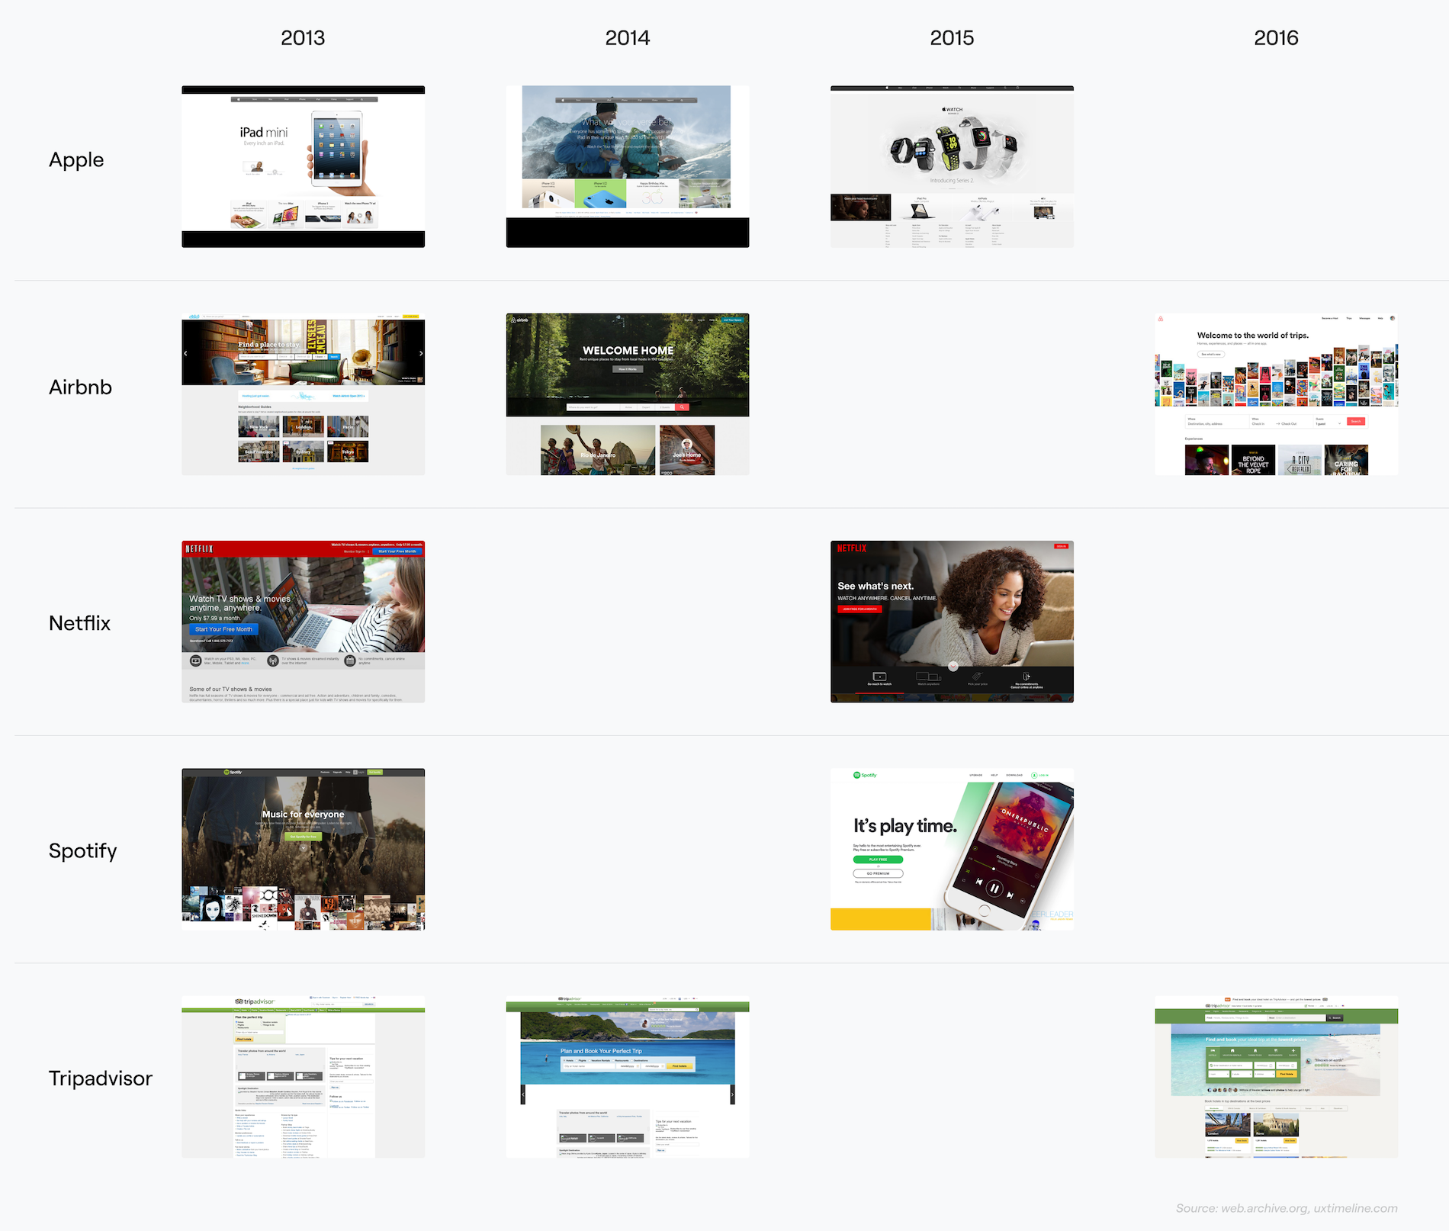Click Go Premium button in Spotify 2015
Viewport: 1449px width, 1231px height.
[878, 873]
